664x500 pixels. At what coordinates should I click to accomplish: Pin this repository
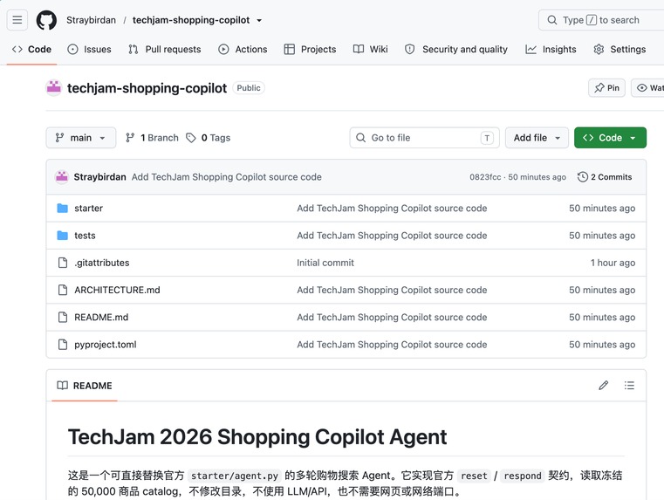pyautogui.click(x=606, y=87)
